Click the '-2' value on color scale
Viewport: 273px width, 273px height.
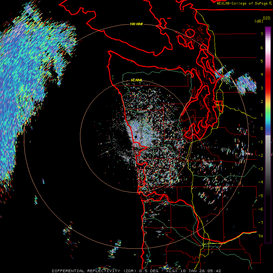point(261,156)
